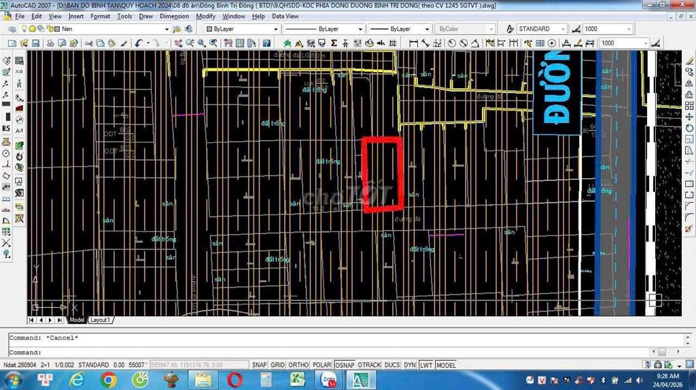Open Zalo from the taskbar
The width and height of the screenshot is (696, 390).
coord(328,381)
